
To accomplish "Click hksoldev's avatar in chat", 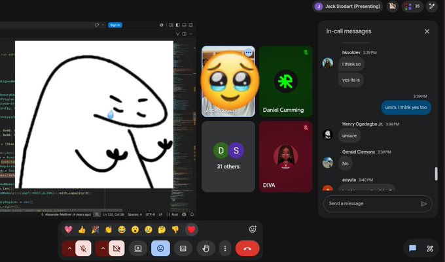I will (x=327, y=63).
